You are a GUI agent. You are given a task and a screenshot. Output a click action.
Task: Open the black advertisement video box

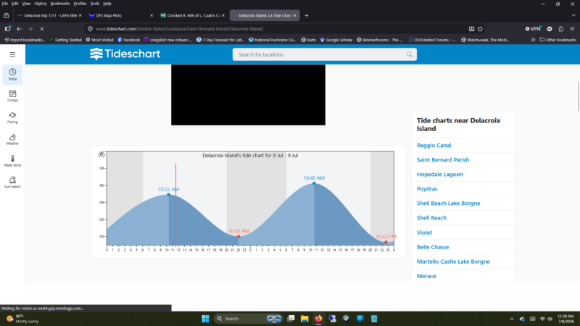coord(248,95)
